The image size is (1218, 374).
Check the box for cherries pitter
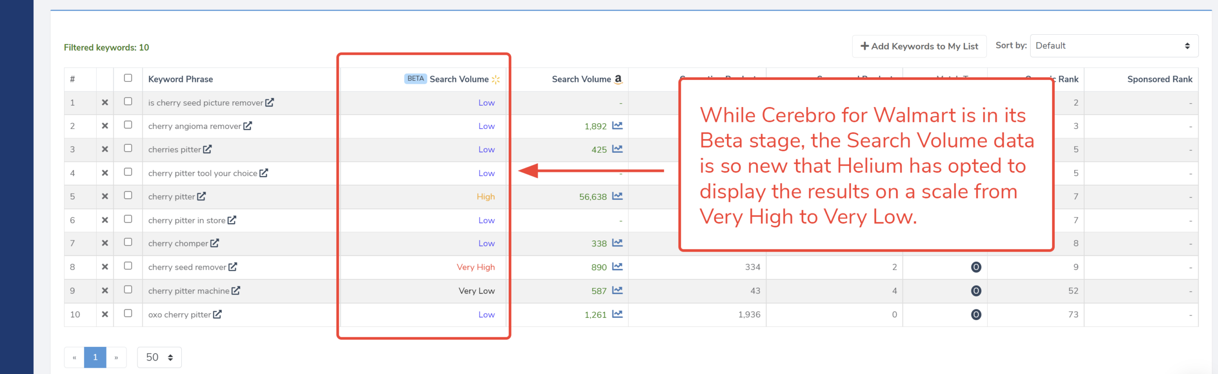128,148
